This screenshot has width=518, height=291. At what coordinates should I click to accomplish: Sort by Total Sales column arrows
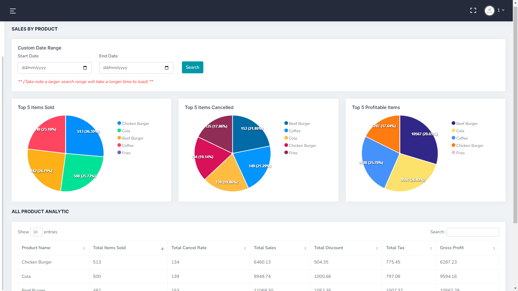(x=305, y=248)
